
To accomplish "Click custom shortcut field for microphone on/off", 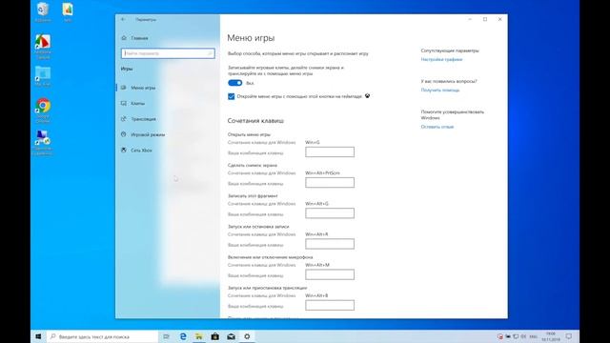I will (x=330, y=275).
